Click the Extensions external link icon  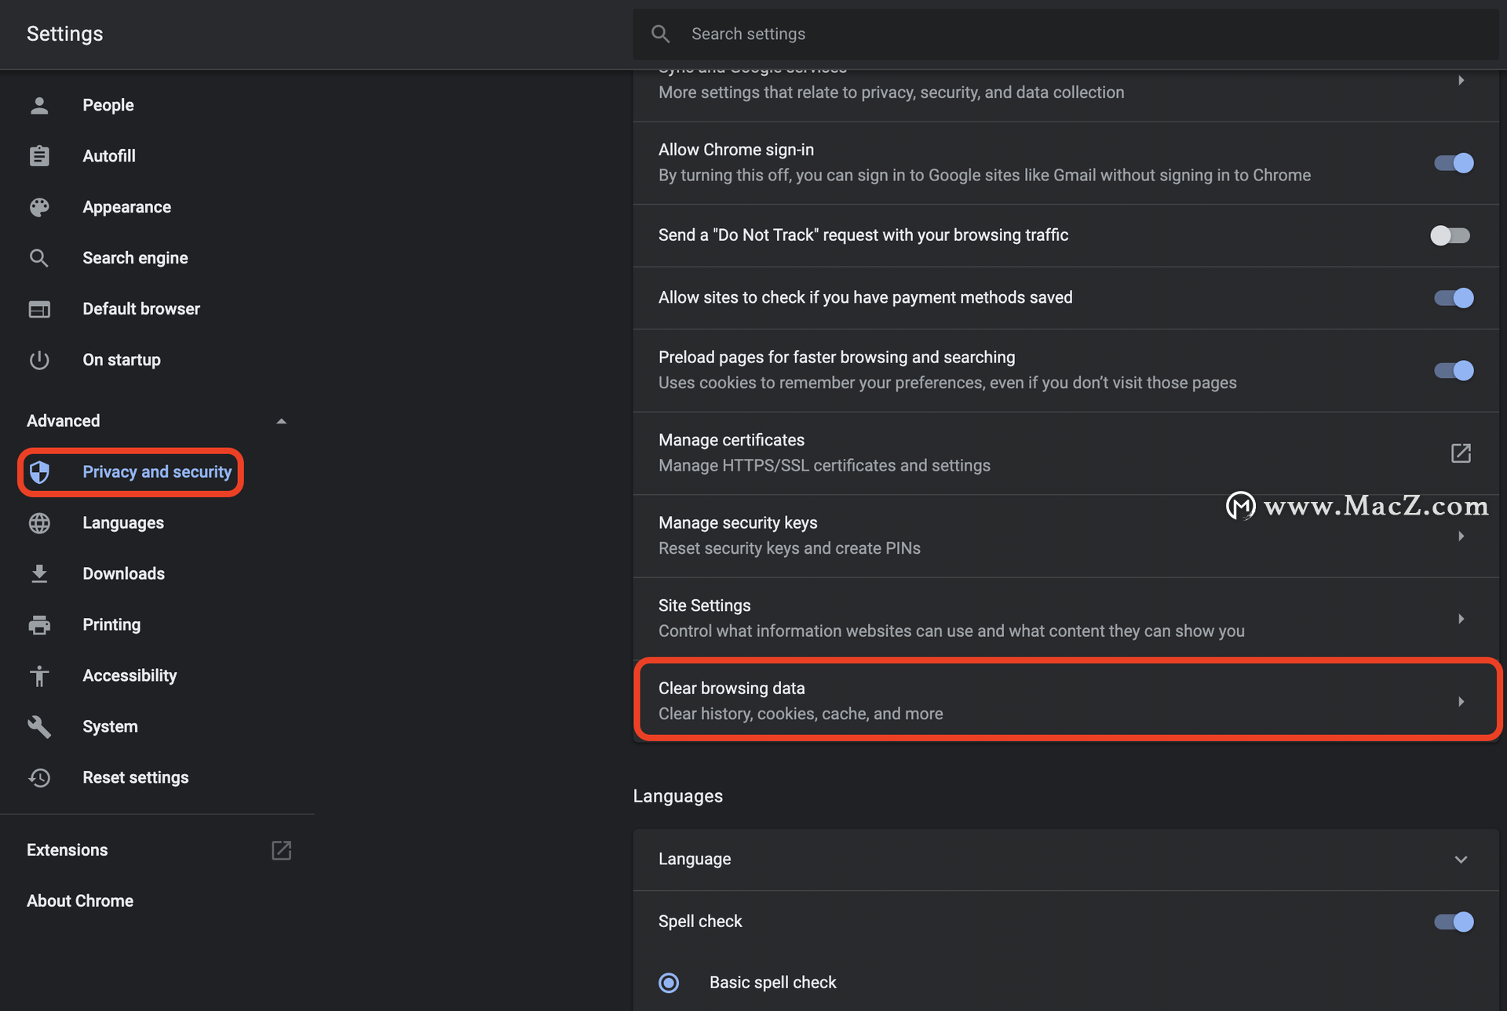tap(281, 850)
